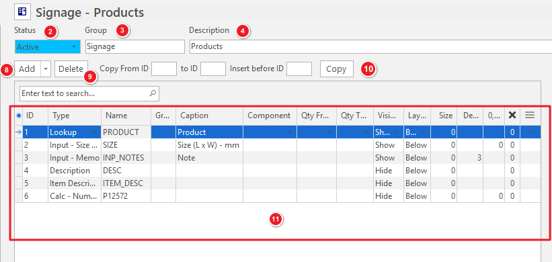Viewport: 552px width, 262px height.
Task: Select the INP_NOTES name cell
Action: click(x=126, y=158)
